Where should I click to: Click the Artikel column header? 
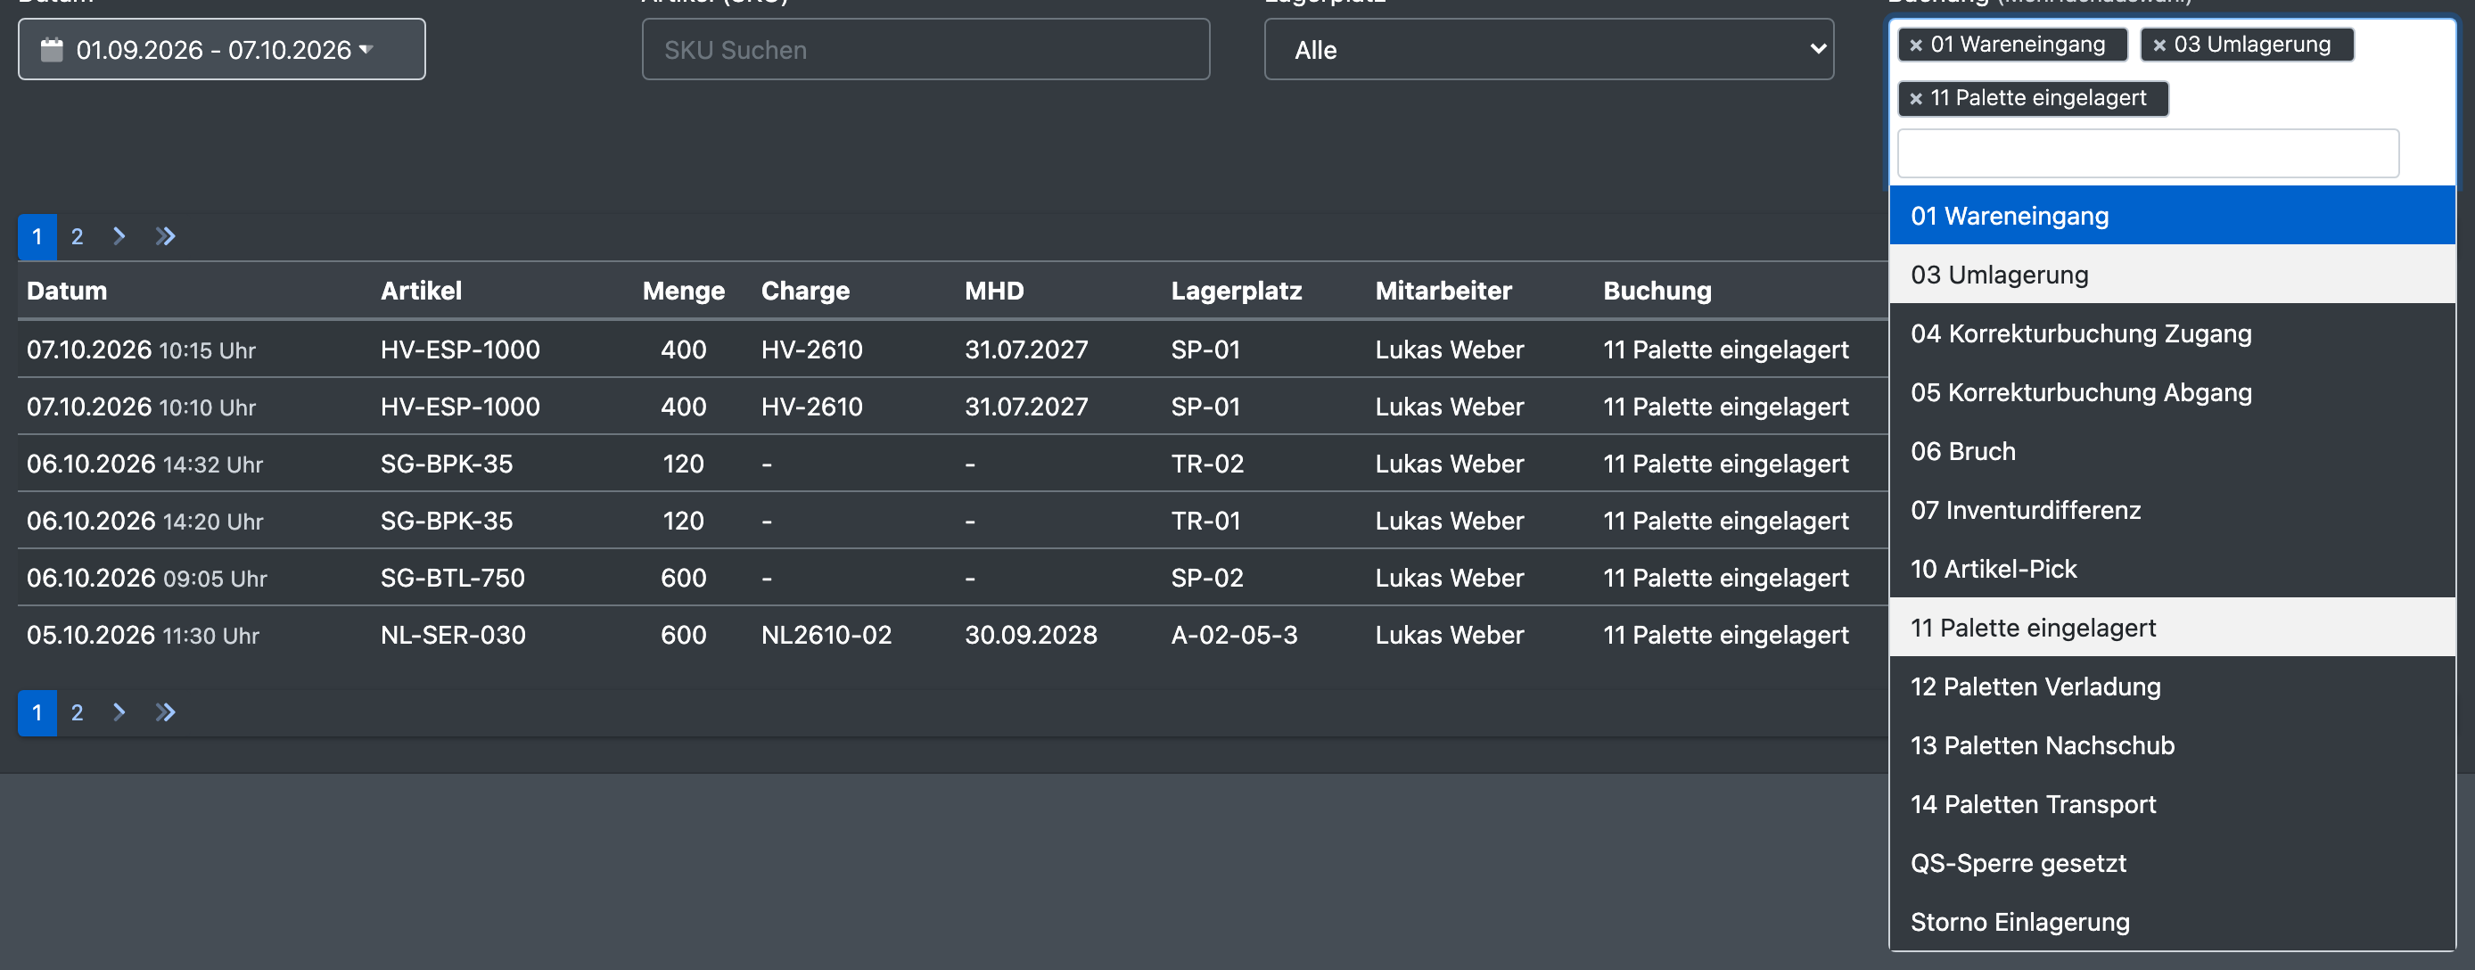[x=421, y=290]
